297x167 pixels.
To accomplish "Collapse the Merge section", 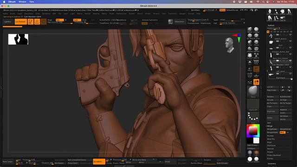I will click(270, 126).
